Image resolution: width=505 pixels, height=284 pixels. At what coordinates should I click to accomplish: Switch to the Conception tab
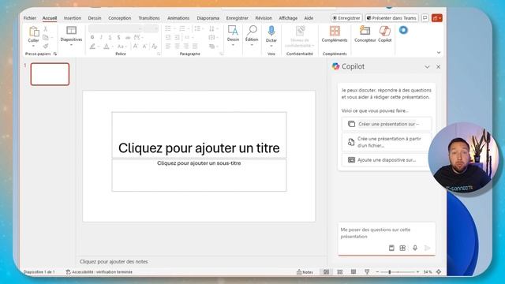[119, 18]
